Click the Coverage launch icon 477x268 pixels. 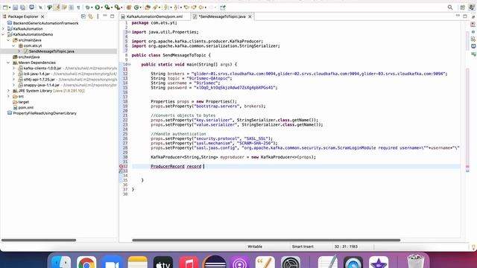click(107, 7)
